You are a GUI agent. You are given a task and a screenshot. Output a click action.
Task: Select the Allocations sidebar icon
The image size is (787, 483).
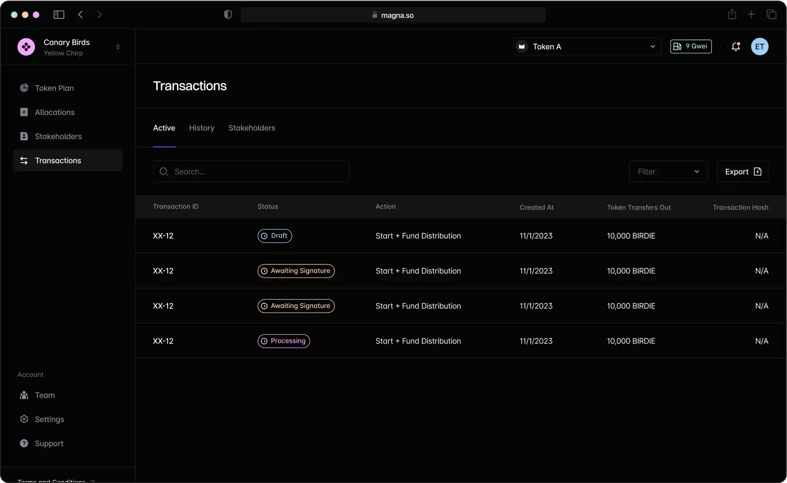[24, 112]
